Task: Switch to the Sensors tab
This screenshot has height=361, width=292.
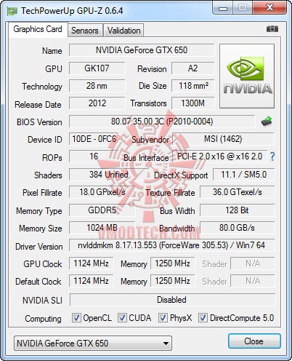Action: point(85,31)
